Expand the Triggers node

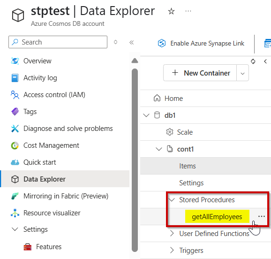tap(172, 250)
